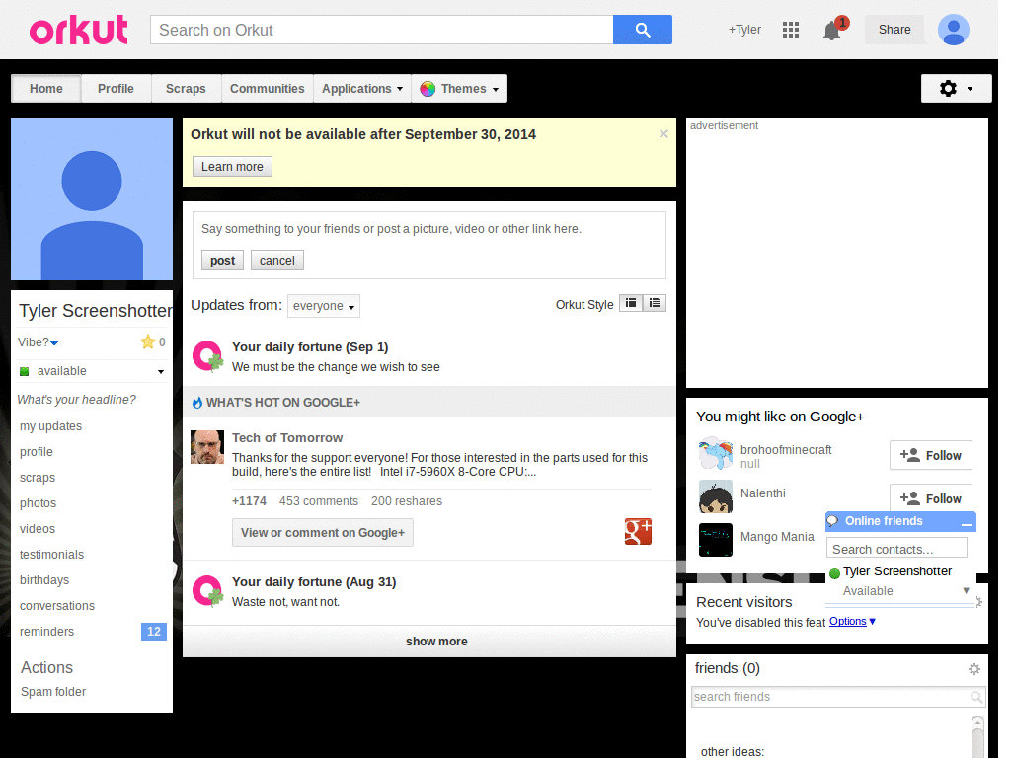Follow Nalenthi
The image size is (1011, 758).
(930, 498)
